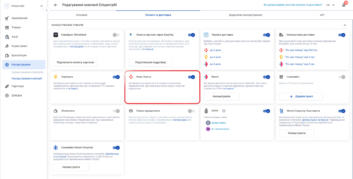The height and width of the screenshot is (179, 353).
Task: Collapse the sidebar with the round chevron button
Action: [47, 10]
